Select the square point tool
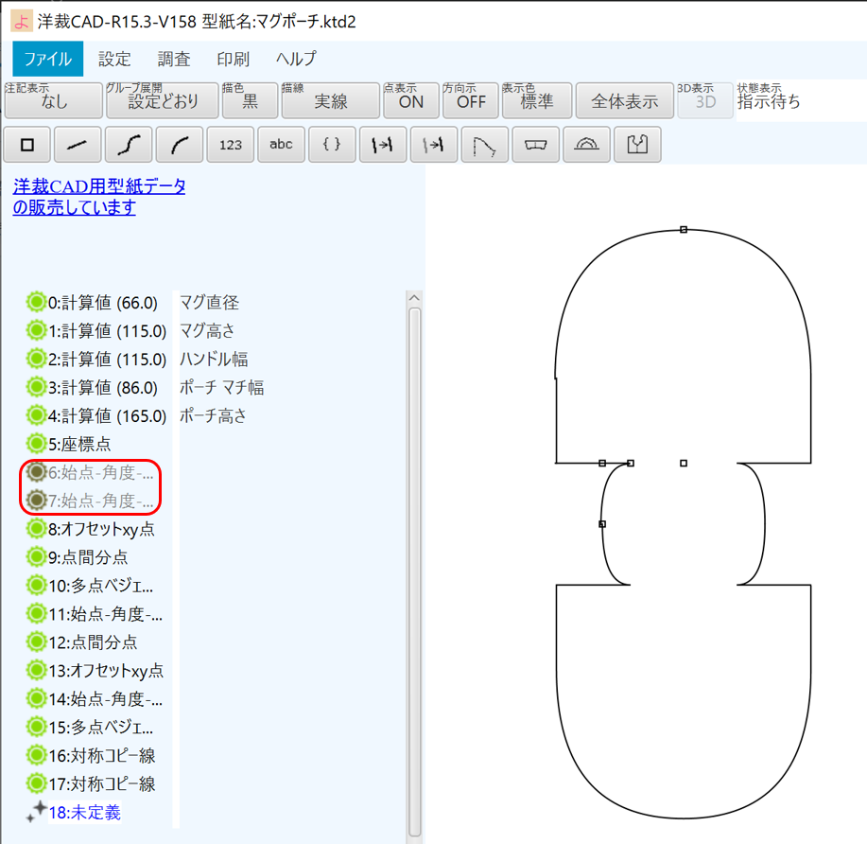Screen dimensions: 867x844 (x=26, y=144)
